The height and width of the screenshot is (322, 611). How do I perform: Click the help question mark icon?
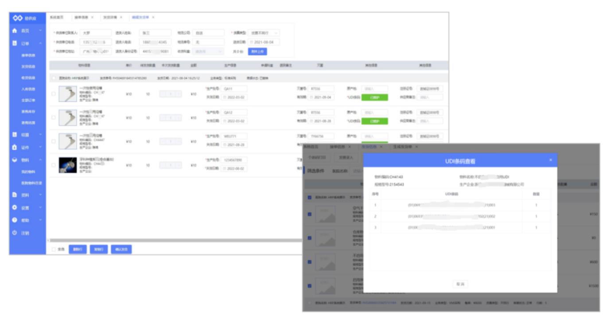[15, 220]
